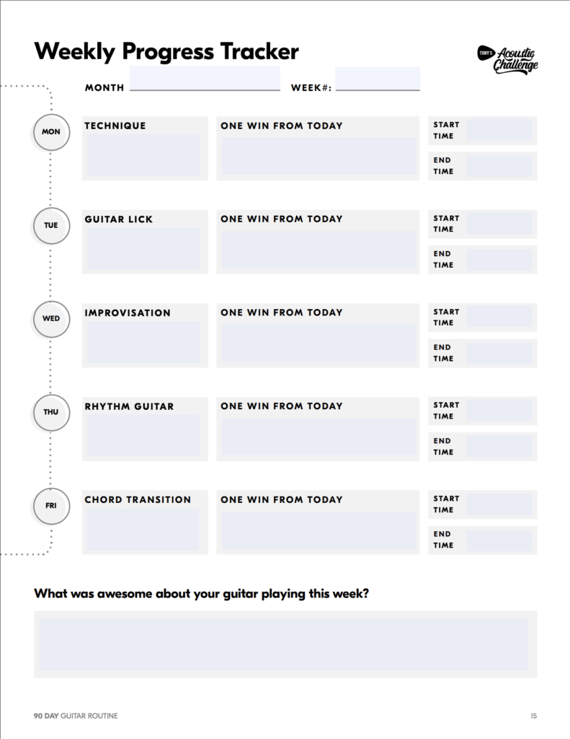
Task: Click Wednesday's ONE WIN FROM TODAY field
Action: 319,343
